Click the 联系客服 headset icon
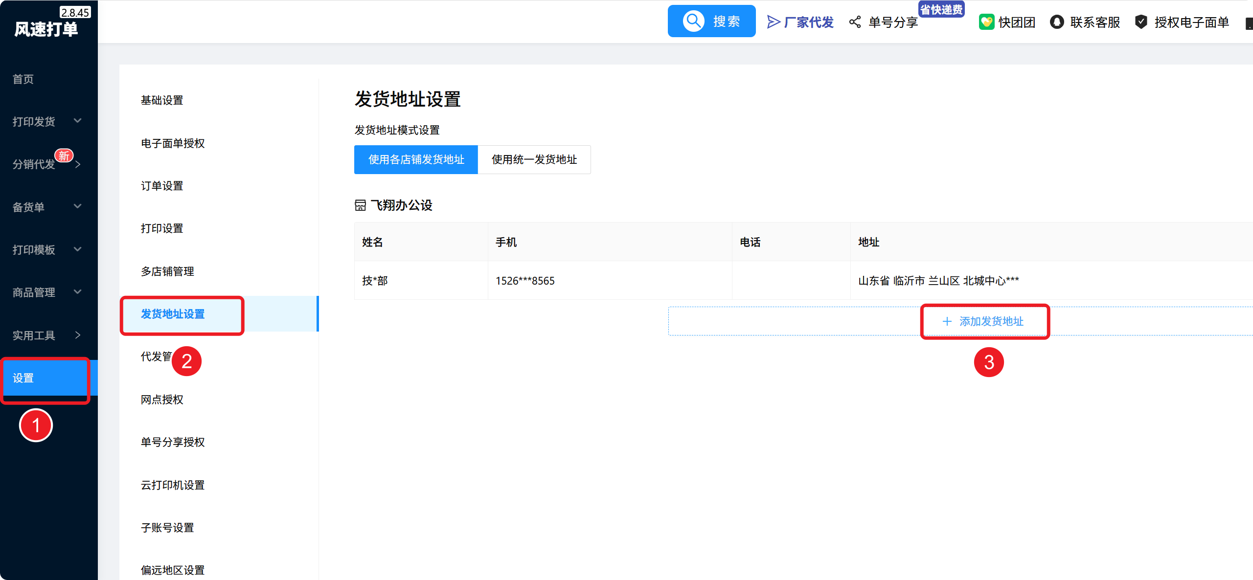 pos(1057,22)
